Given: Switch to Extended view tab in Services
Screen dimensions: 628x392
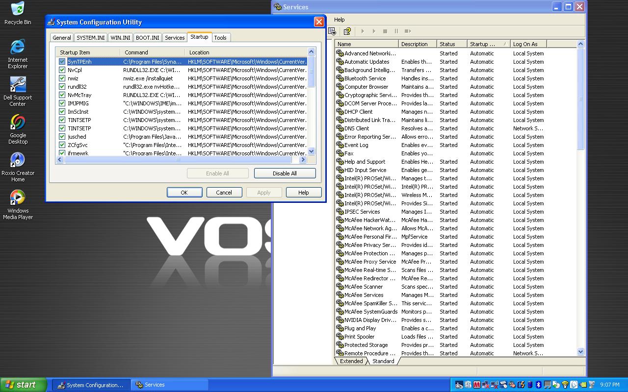Looking at the screenshot, I should pos(351,361).
